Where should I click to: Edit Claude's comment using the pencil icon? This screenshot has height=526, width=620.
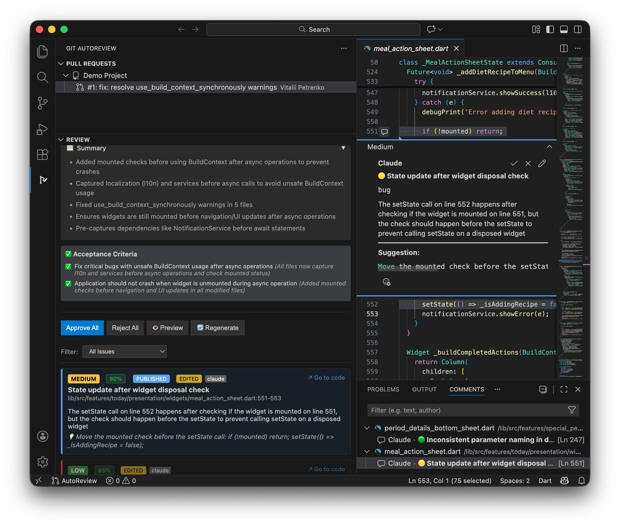tap(542, 163)
